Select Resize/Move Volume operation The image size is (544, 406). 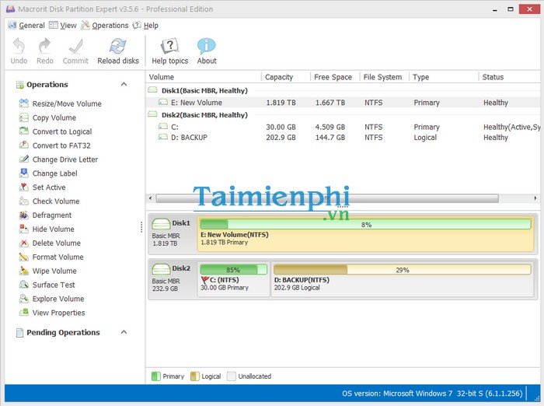tap(67, 103)
